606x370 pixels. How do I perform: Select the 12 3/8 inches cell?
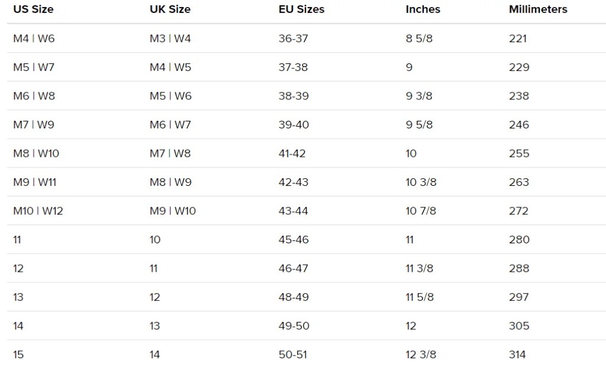click(421, 355)
